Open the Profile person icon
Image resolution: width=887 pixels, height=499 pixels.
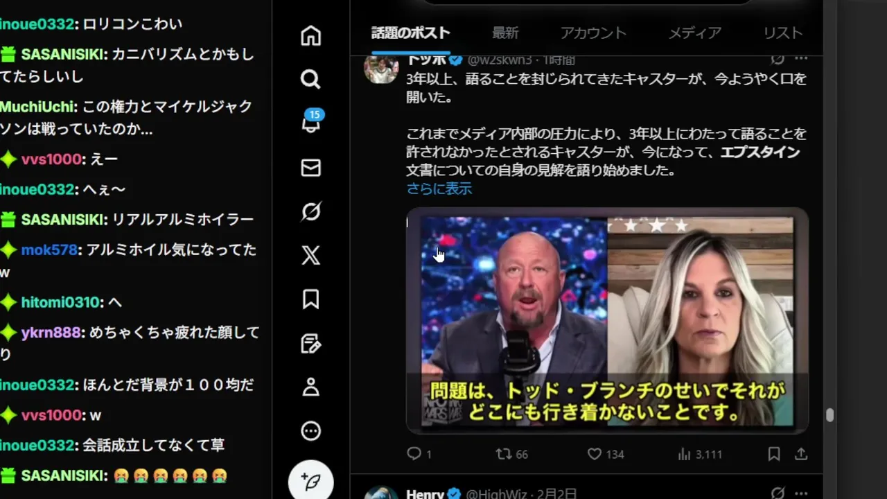click(310, 387)
